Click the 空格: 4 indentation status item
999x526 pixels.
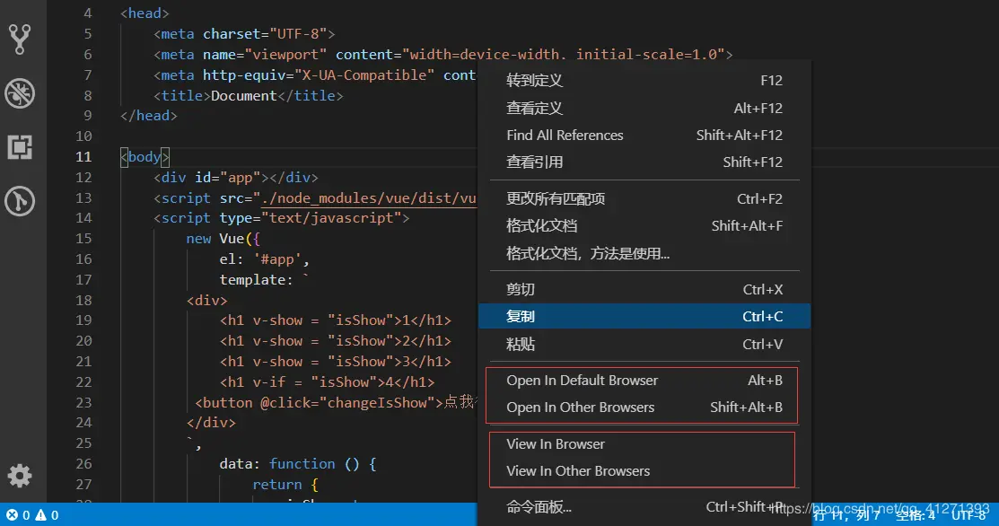click(916, 515)
